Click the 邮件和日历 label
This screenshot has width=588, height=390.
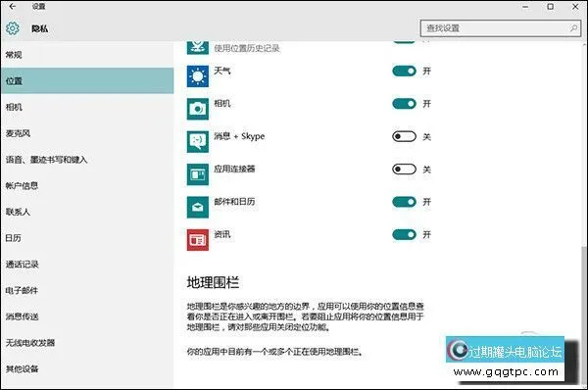point(234,202)
